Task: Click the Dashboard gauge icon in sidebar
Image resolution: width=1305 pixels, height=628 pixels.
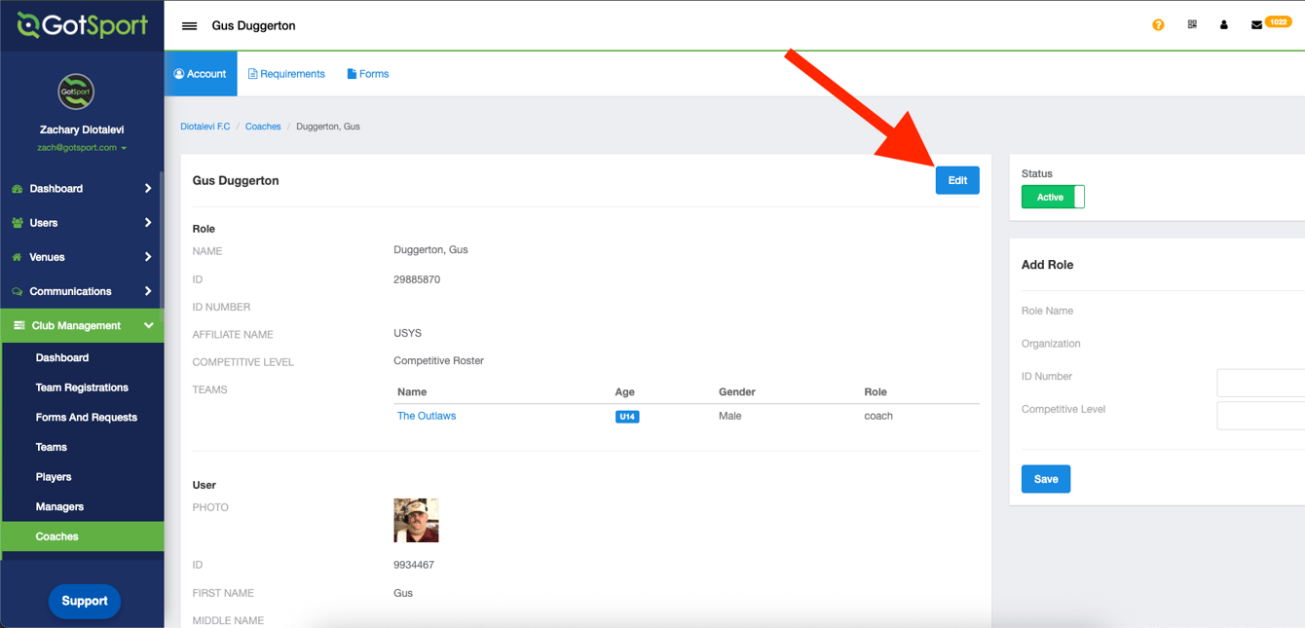Action: pos(18,189)
